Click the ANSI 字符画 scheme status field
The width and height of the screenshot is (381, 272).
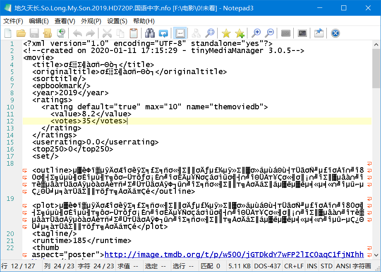[353, 266]
